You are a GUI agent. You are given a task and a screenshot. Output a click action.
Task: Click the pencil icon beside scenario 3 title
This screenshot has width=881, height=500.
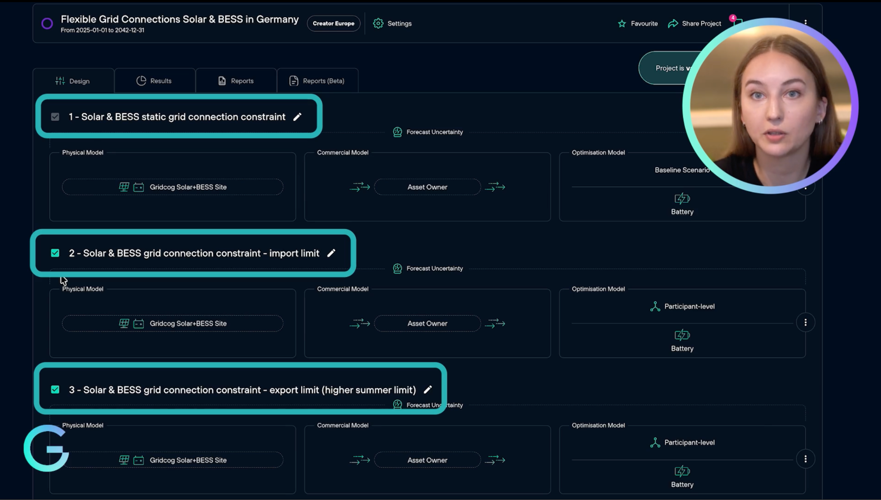tap(428, 390)
